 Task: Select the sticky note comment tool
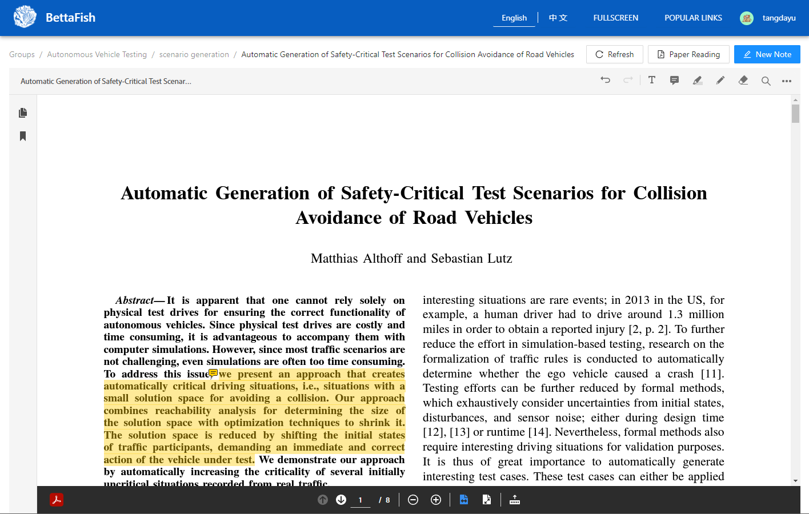click(674, 81)
